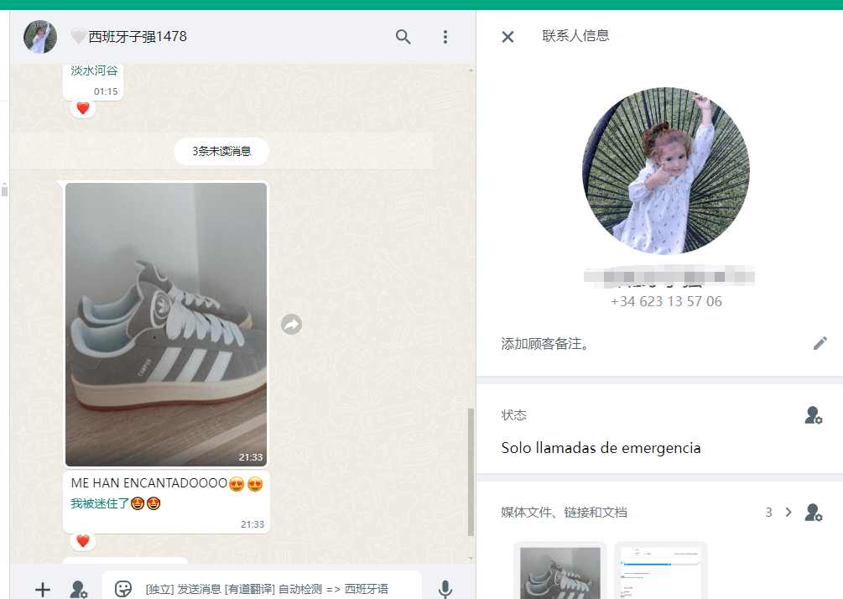Viewport: 843px width, 599px height.
Task: Open the sneaker photo in the chat
Action: (x=166, y=324)
